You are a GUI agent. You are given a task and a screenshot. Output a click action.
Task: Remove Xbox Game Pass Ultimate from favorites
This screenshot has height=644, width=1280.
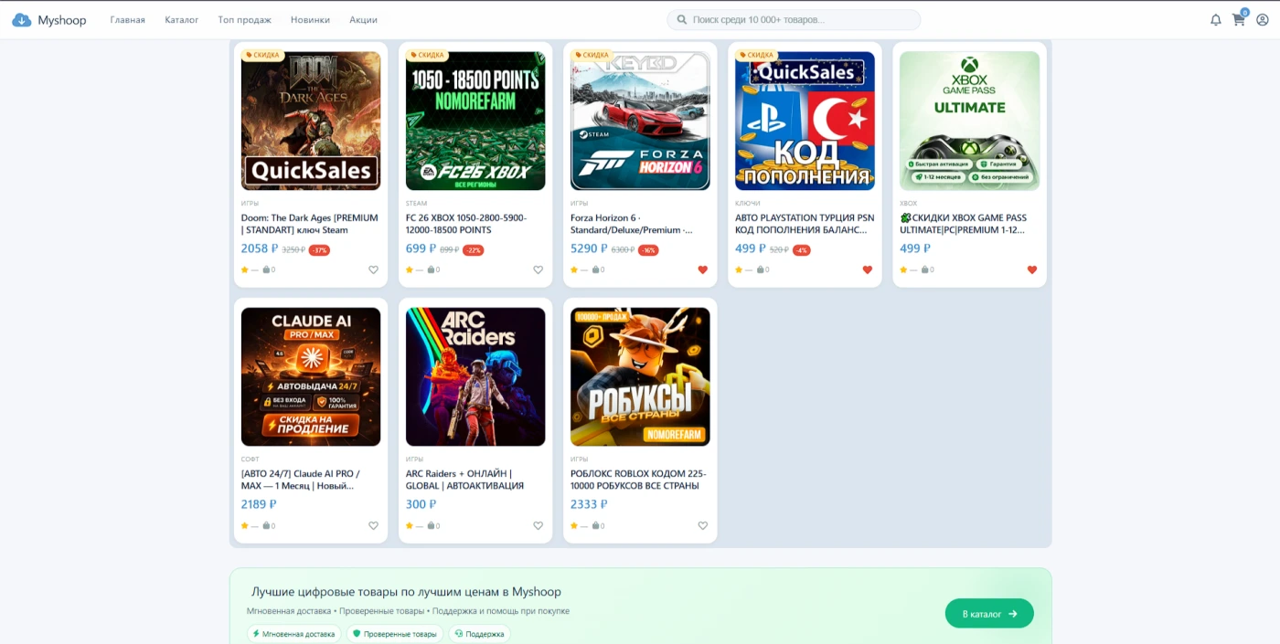[1031, 269]
